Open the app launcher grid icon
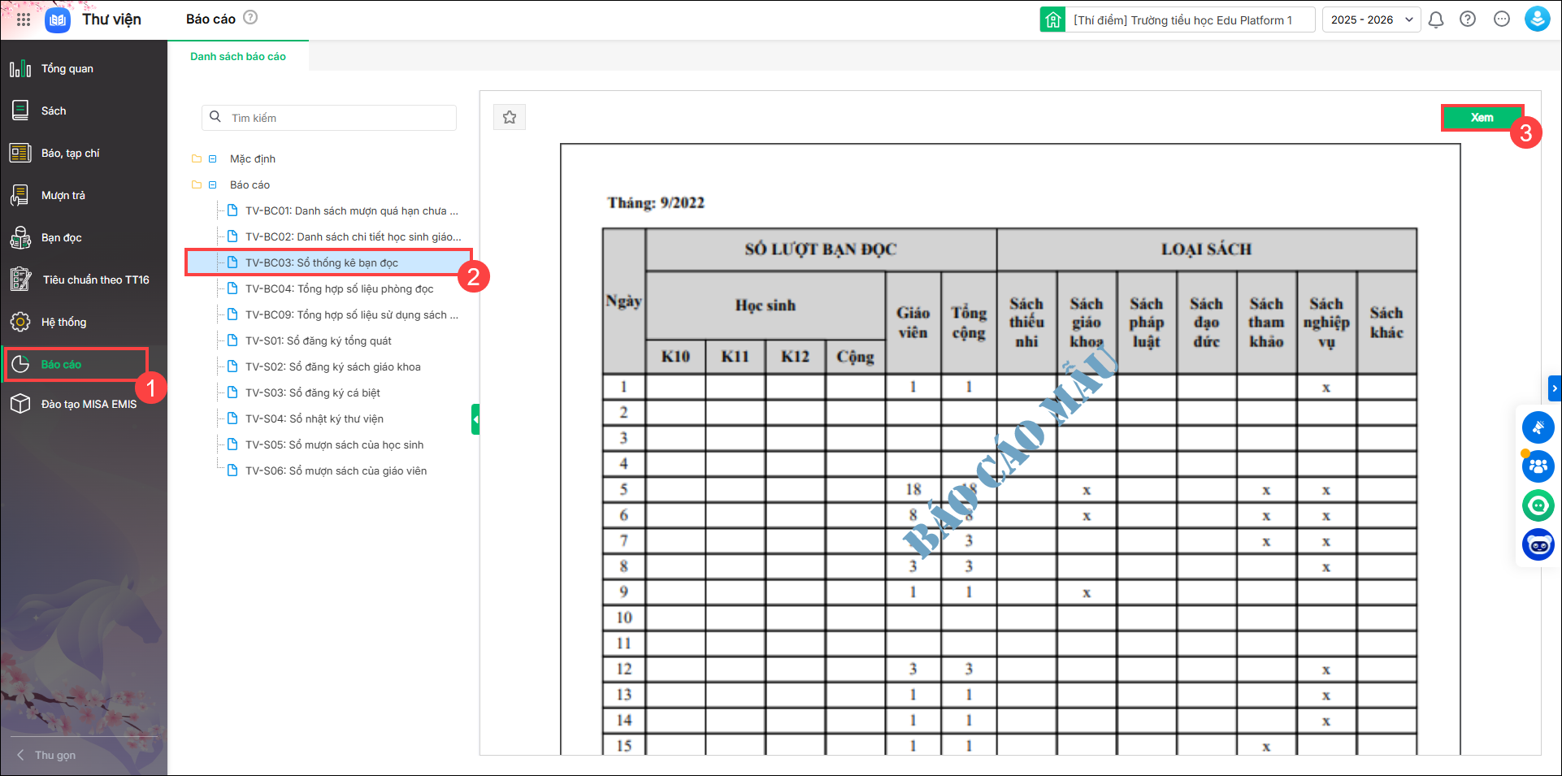This screenshot has height=776, width=1562. click(x=24, y=20)
